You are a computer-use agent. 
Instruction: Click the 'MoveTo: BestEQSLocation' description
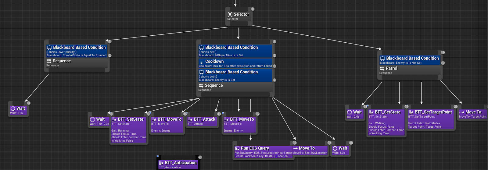click(x=310, y=153)
